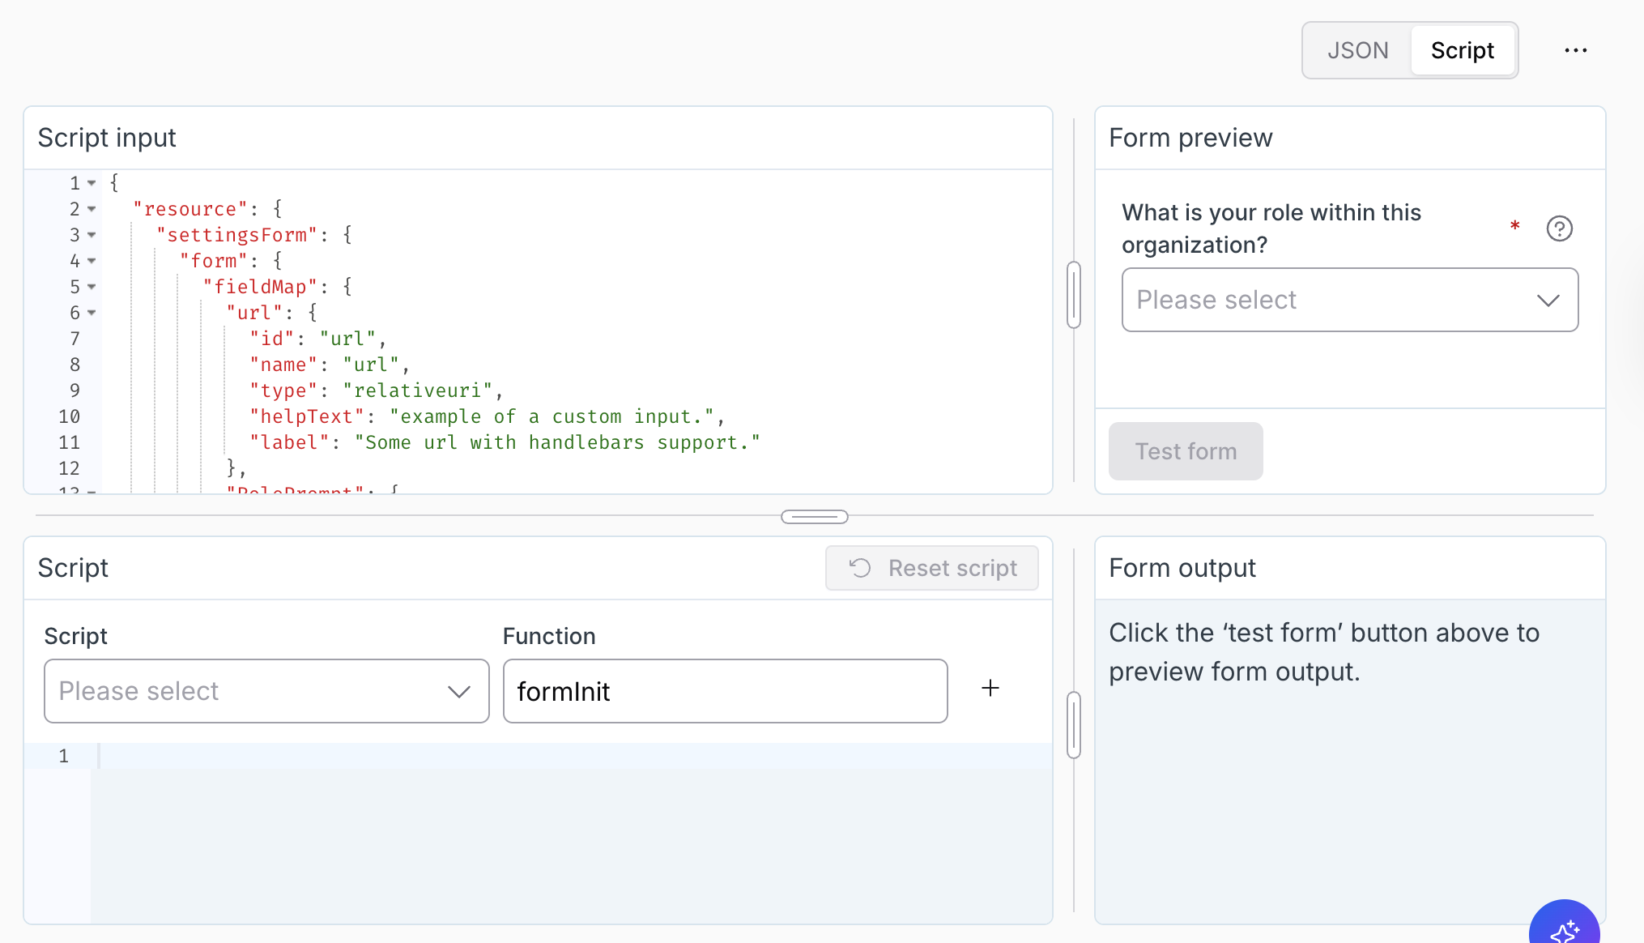Click the help question mark icon
Screen dimensions: 1644x943
coord(1559,228)
